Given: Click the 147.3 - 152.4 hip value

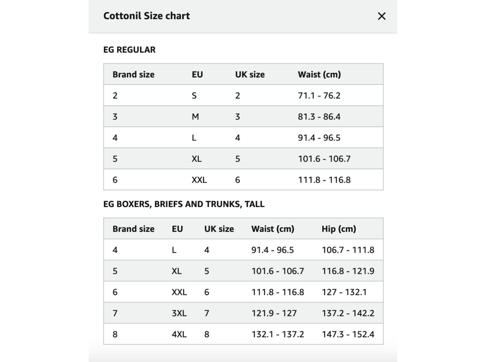Looking at the screenshot, I should (x=348, y=334).
